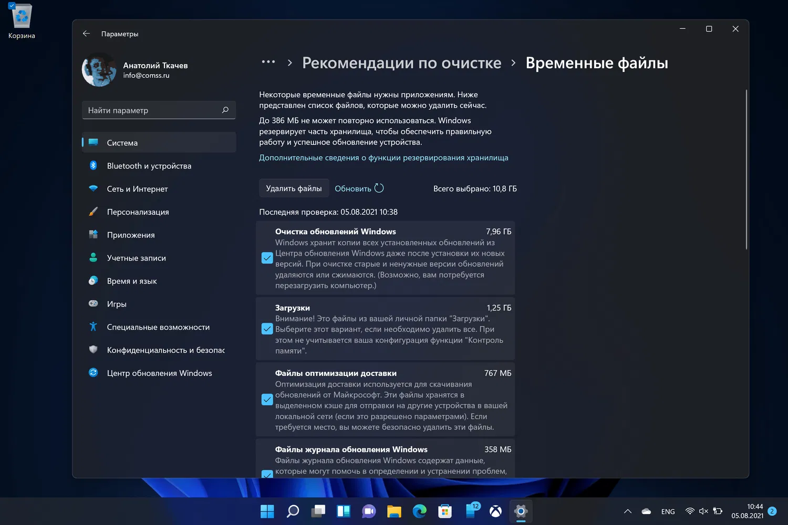Open Task View from the taskbar
The width and height of the screenshot is (788, 525).
(318, 511)
